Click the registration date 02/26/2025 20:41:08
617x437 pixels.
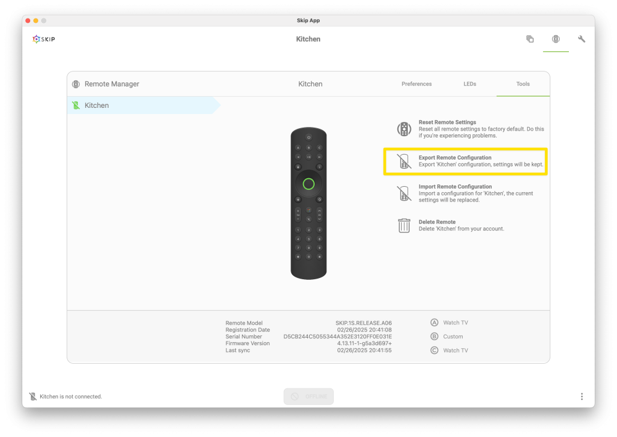(365, 330)
